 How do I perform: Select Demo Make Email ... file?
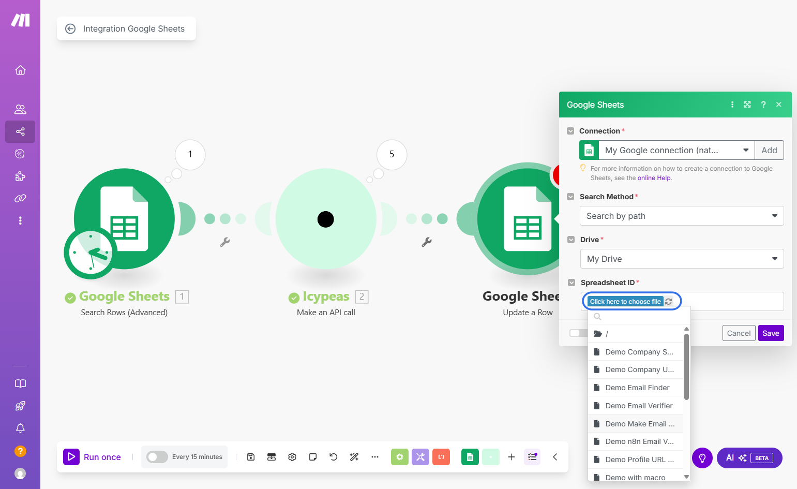point(636,424)
